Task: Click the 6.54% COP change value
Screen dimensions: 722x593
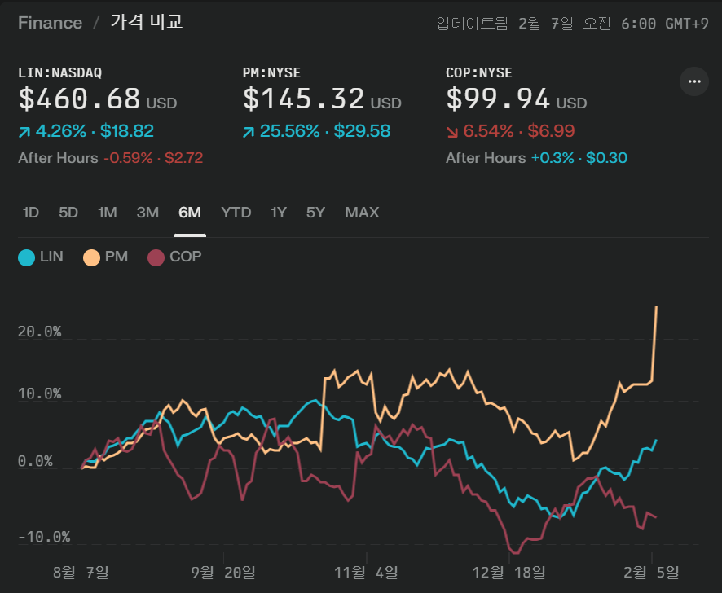Action: [x=488, y=131]
